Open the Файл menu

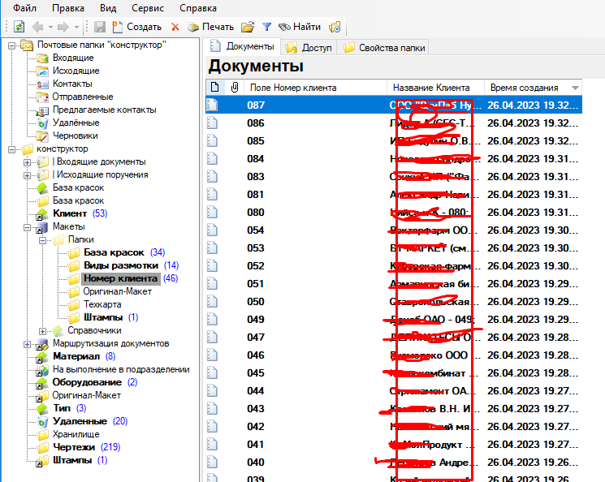coord(24,8)
